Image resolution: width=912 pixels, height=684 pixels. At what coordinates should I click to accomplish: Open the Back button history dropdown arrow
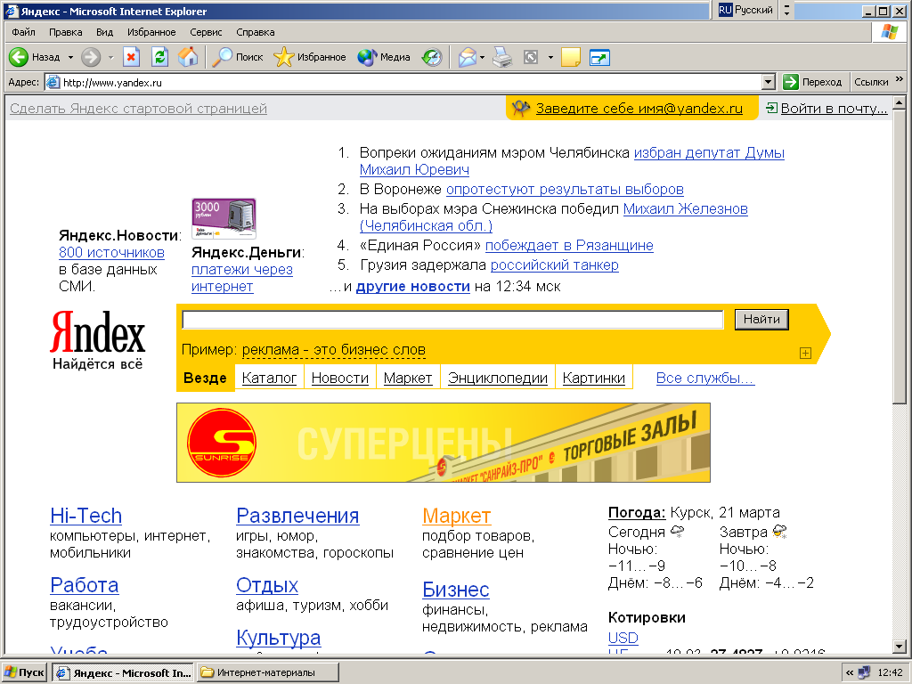coord(70,58)
